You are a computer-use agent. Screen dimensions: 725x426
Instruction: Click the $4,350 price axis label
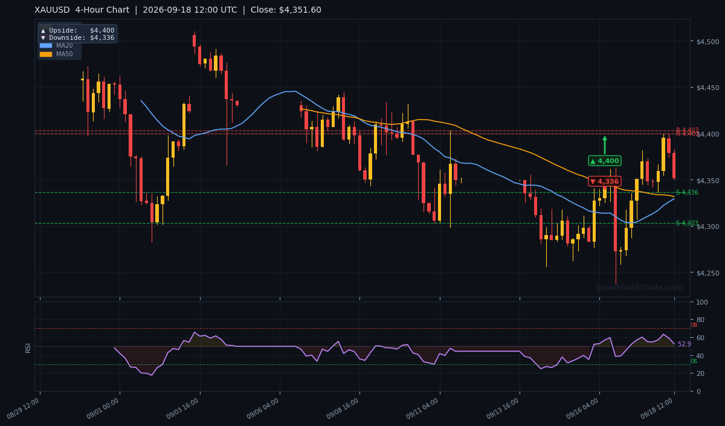pyautogui.click(x=707, y=180)
